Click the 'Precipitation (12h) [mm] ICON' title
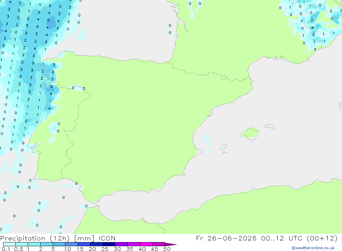Image resolution: width=342 pixels, height=251 pixels. [58, 238]
